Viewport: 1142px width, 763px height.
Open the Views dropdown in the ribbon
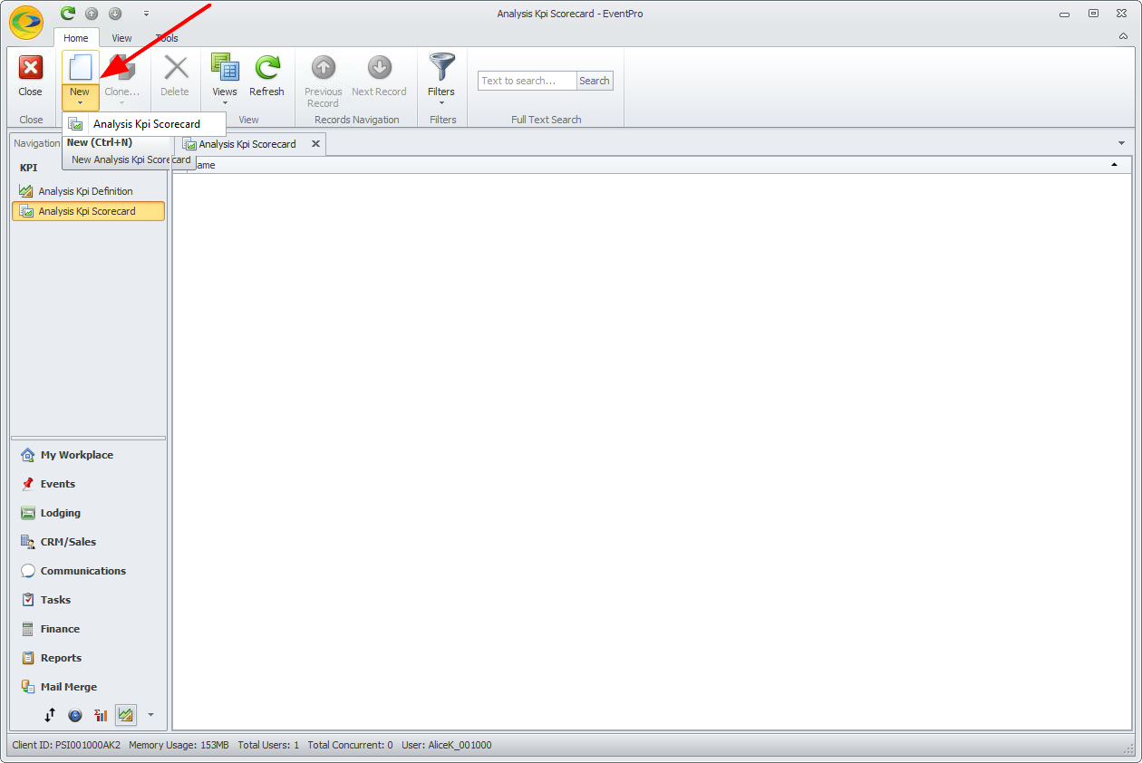click(x=225, y=79)
